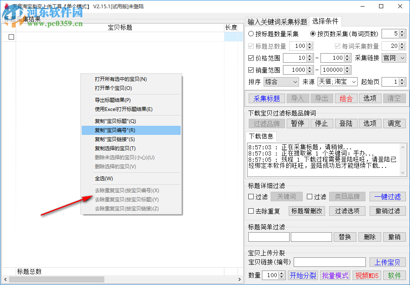This screenshot has height=285, width=410.
Task: Open the 排序 sorting dropdown showing 综合
Action: pyautogui.click(x=281, y=82)
